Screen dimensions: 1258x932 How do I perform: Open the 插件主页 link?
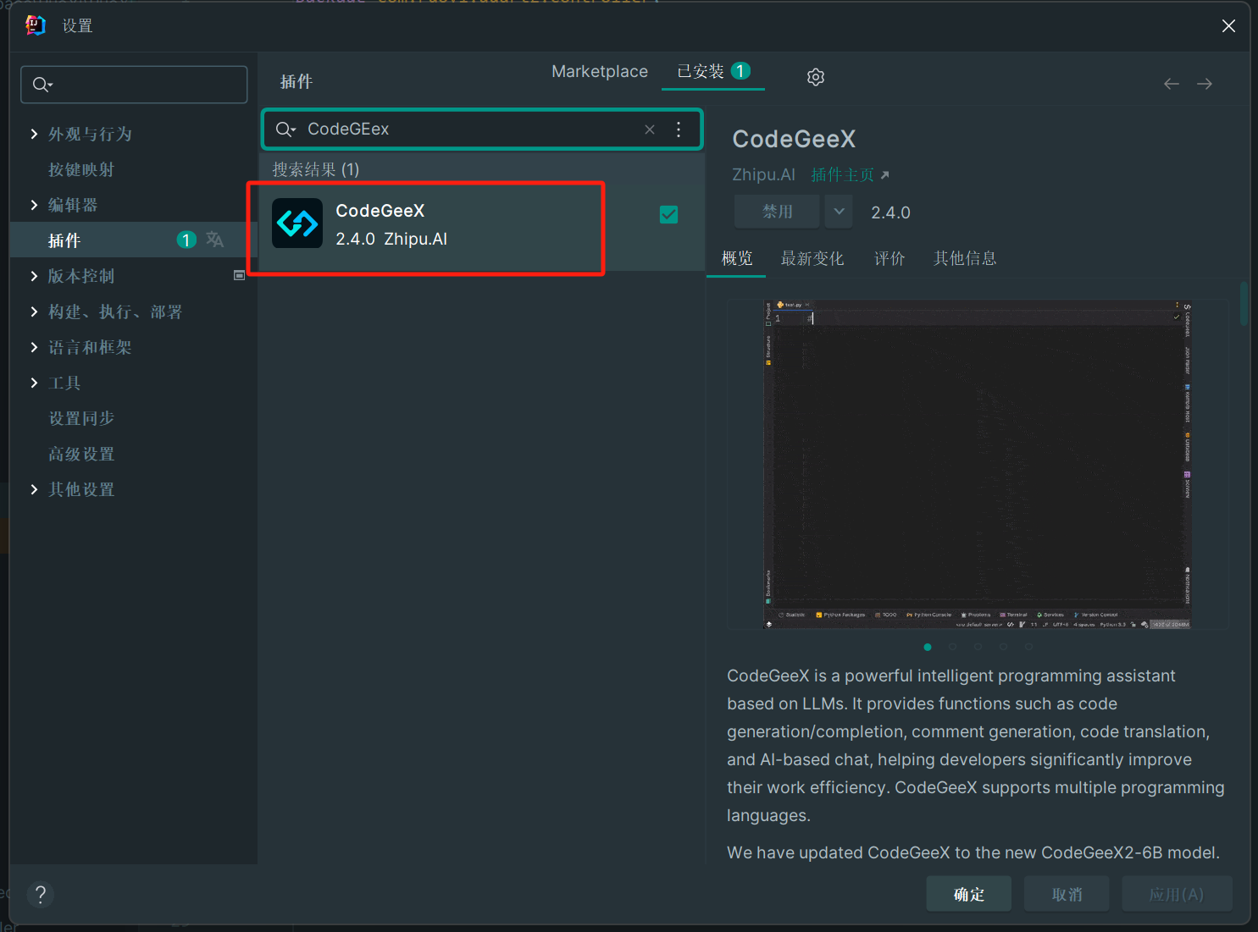click(x=850, y=174)
